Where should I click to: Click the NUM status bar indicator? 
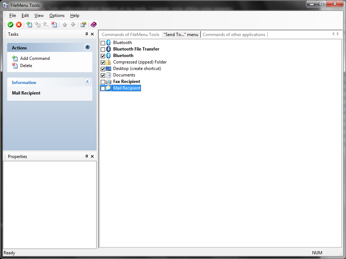317,253
